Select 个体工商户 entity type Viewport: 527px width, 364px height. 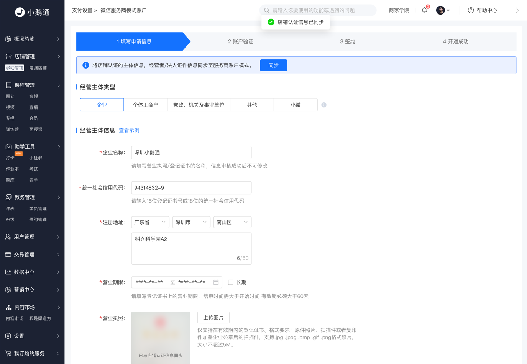[x=146, y=105]
